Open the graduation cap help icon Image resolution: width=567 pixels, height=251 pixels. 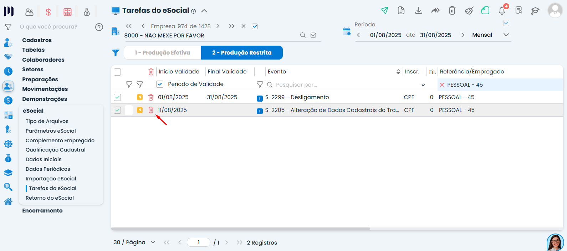click(x=535, y=11)
